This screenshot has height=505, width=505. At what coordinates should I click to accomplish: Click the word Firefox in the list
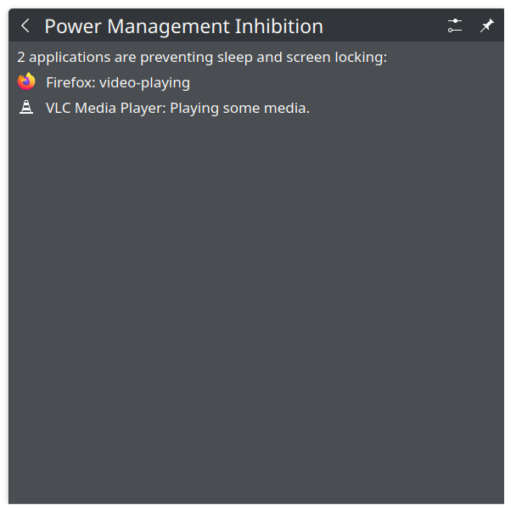coord(70,82)
